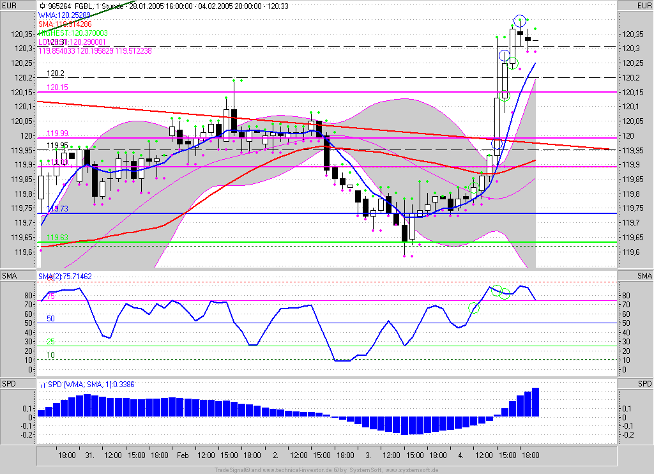The width and height of the screenshot is (654, 474).
Task: Select the green 119.63 level label
Action: [x=57, y=238]
